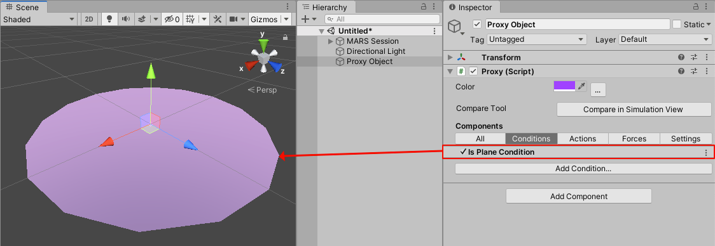Switch to the Forces tab
The height and width of the screenshot is (246, 715).
[x=634, y=139]
